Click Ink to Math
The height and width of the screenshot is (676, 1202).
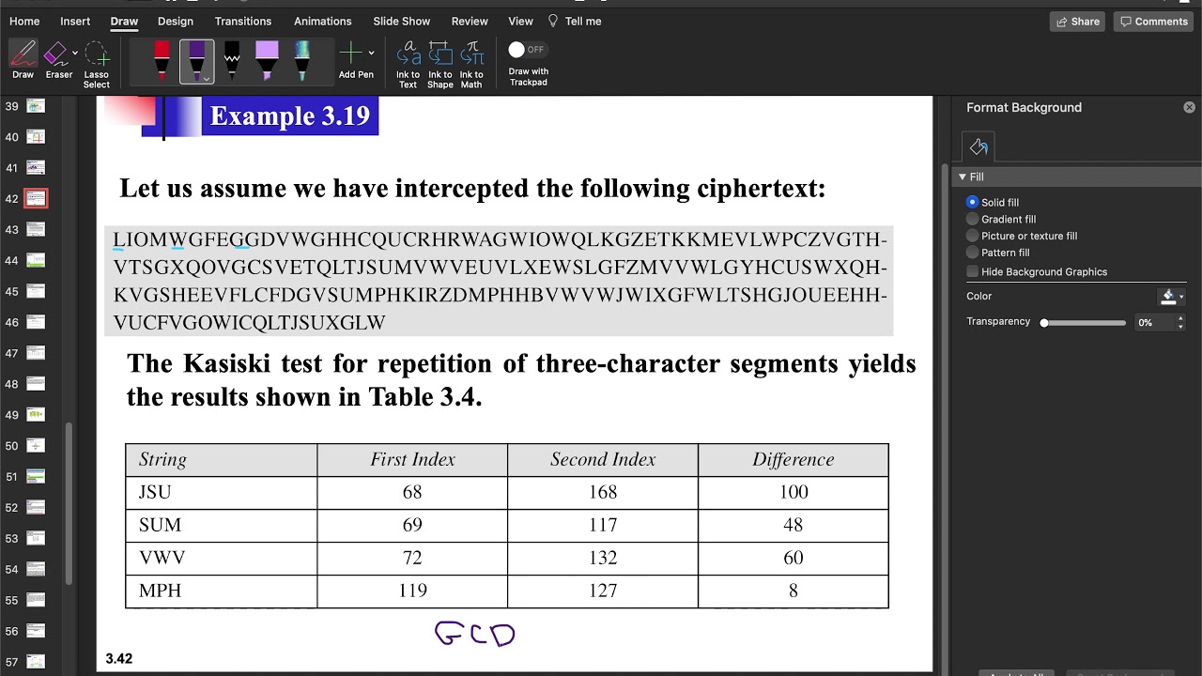click(x=471, y=64)
